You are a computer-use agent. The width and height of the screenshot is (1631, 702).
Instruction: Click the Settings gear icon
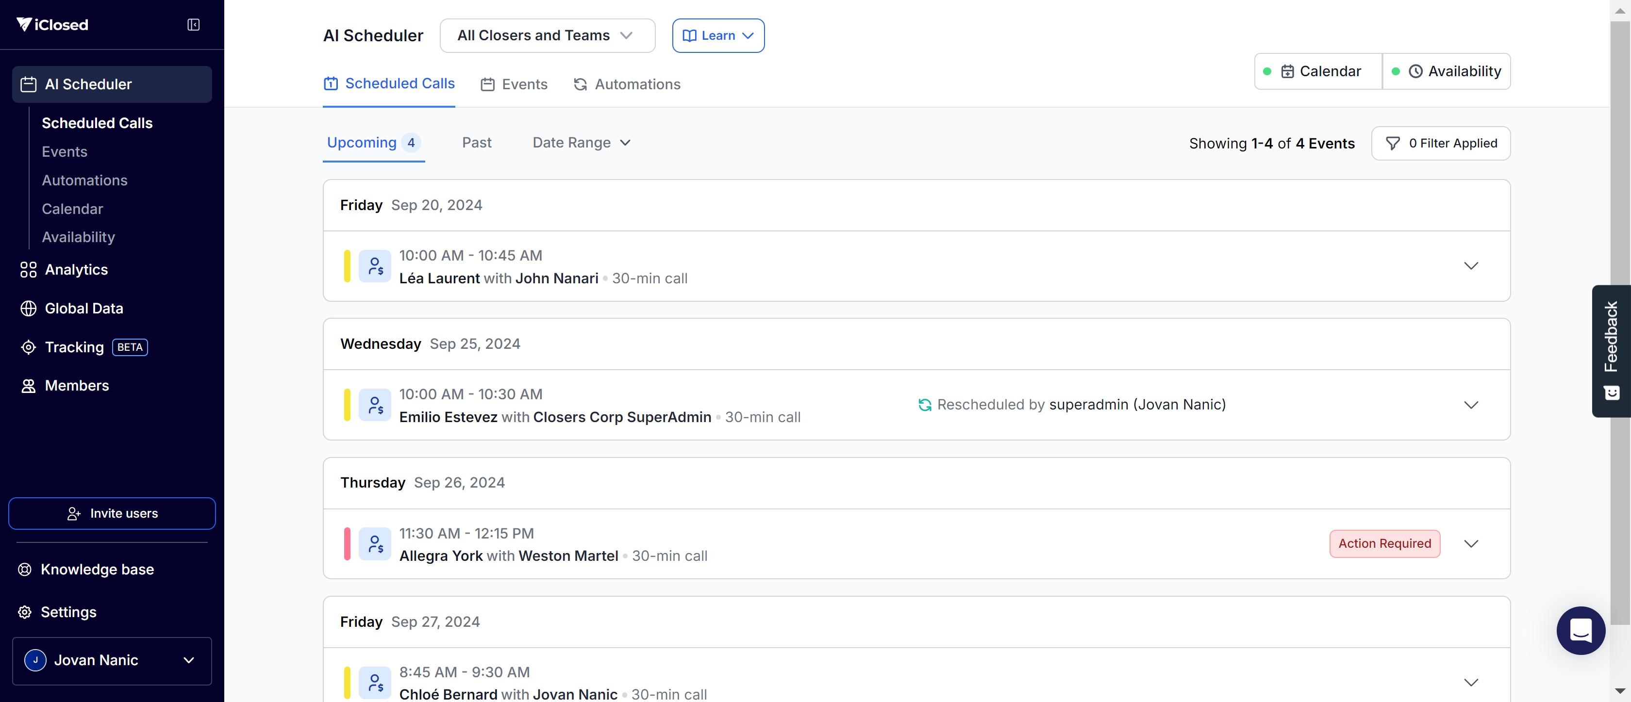[25, 612]
